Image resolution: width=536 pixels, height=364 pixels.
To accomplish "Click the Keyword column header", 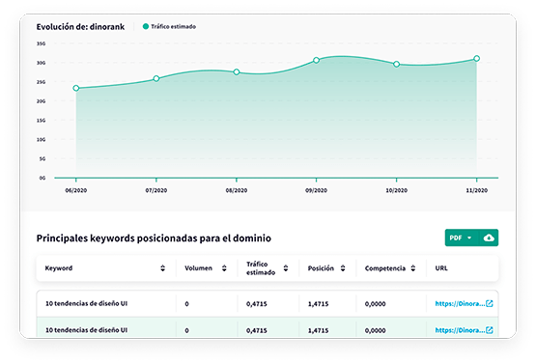I will tap(59, 268).
